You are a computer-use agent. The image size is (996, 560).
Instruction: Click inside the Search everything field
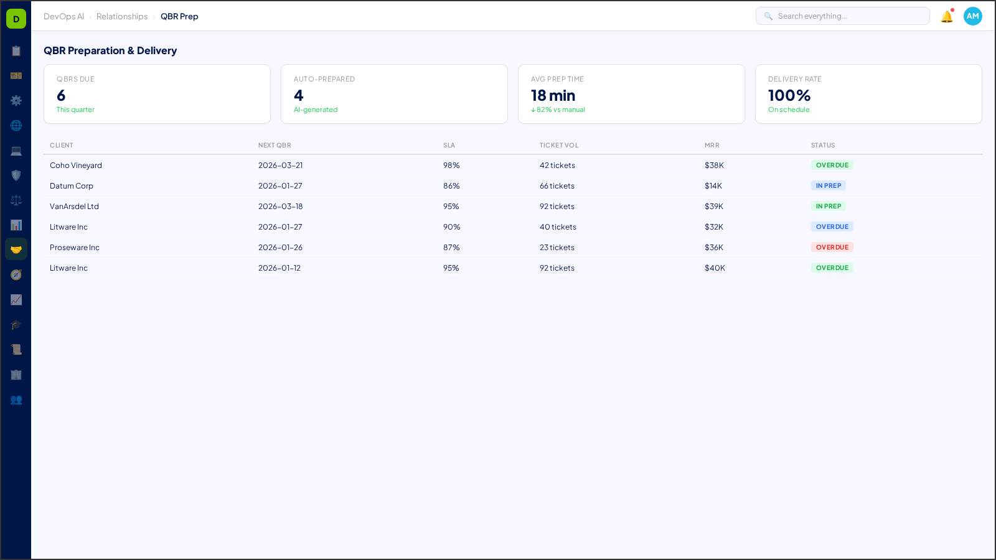click(842, 16)
